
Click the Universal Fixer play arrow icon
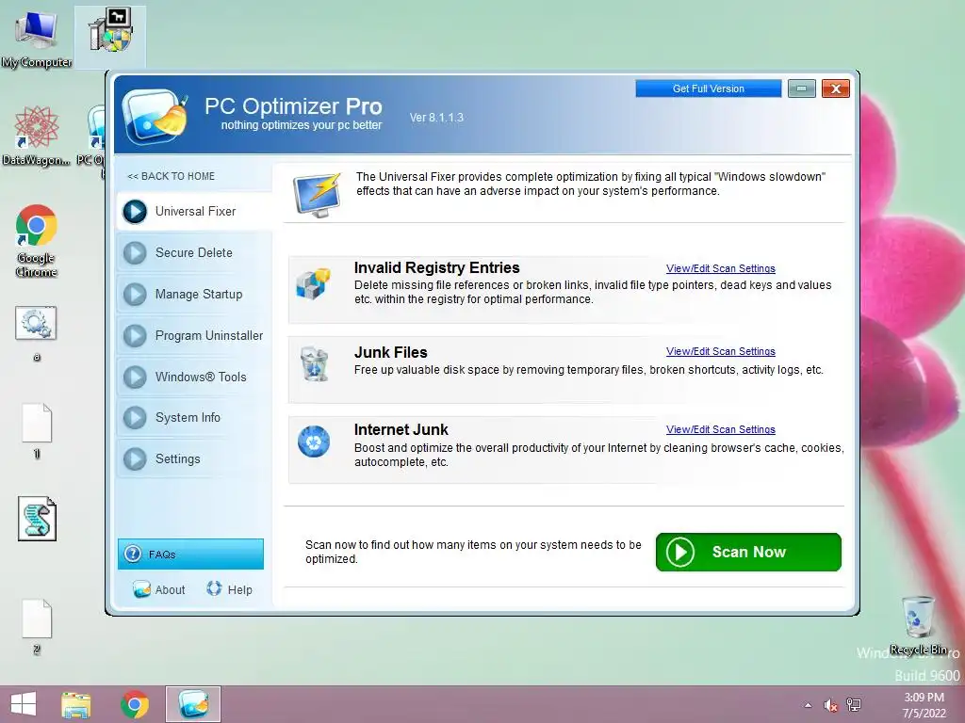pos(135,212)
